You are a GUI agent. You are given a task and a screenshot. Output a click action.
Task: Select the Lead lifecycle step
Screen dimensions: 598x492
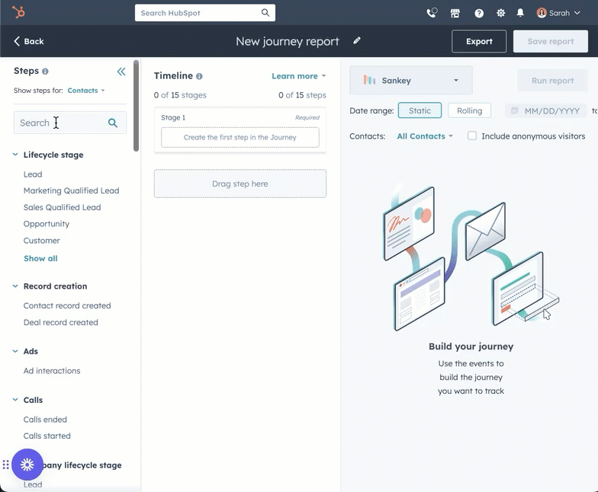pos(33,174)
